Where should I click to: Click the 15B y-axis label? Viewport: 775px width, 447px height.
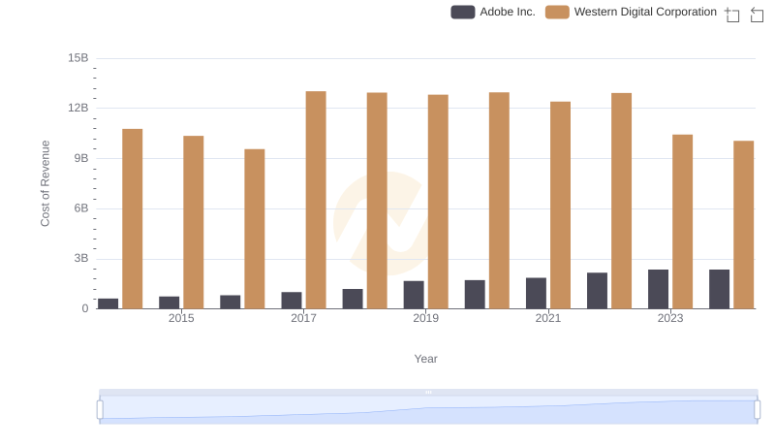[78, 58]
